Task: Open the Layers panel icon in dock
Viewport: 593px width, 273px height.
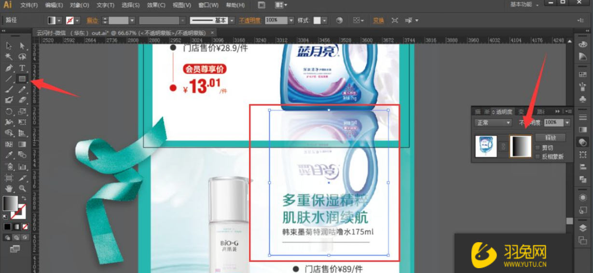Action: point(582,228)
